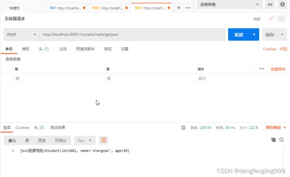Open environment quick look eye icon

pos(270,4)
